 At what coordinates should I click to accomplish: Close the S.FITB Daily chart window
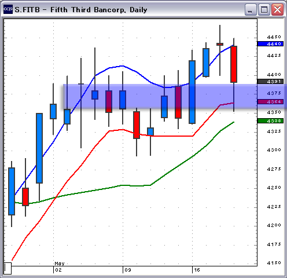277,9
